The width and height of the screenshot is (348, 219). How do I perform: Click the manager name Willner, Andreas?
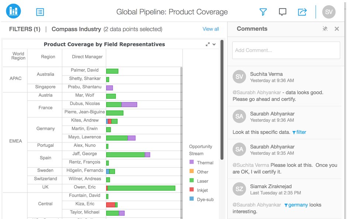point(84,179)
